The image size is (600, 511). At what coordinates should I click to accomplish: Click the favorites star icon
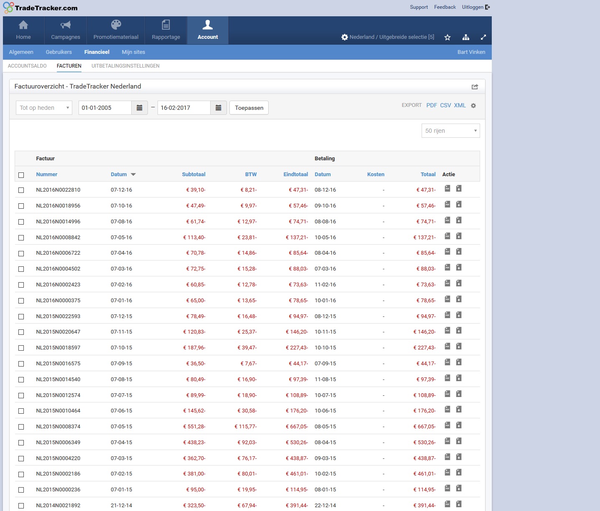click(x=447, y=37)
